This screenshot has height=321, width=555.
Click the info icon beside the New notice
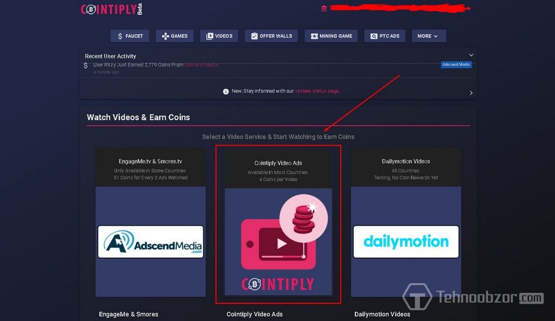[x=225, y=91]
